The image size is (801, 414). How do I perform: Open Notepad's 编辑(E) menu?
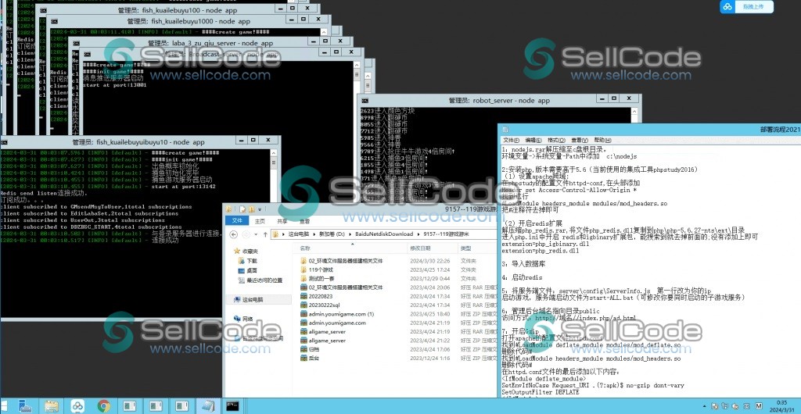point(533,140)
